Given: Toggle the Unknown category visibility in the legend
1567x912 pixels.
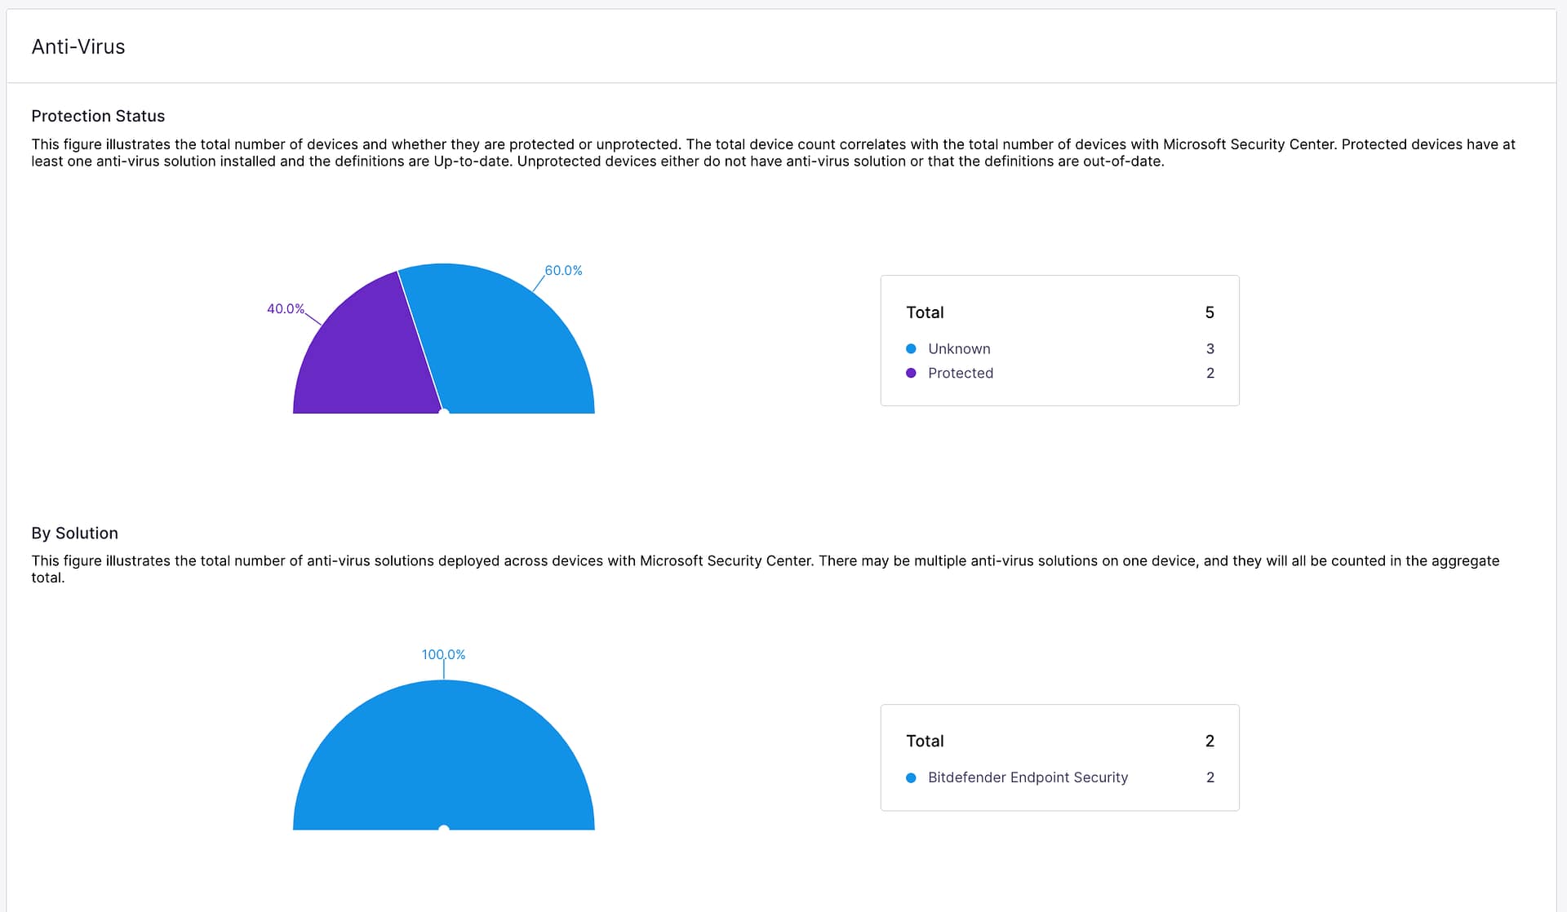Looking at the screenshot, I should point(959,348).
